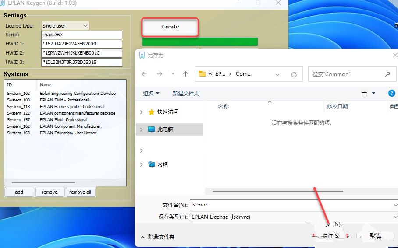Select 网络 in navigation pane
Screen dimensions: 398x248
point(163,164)
